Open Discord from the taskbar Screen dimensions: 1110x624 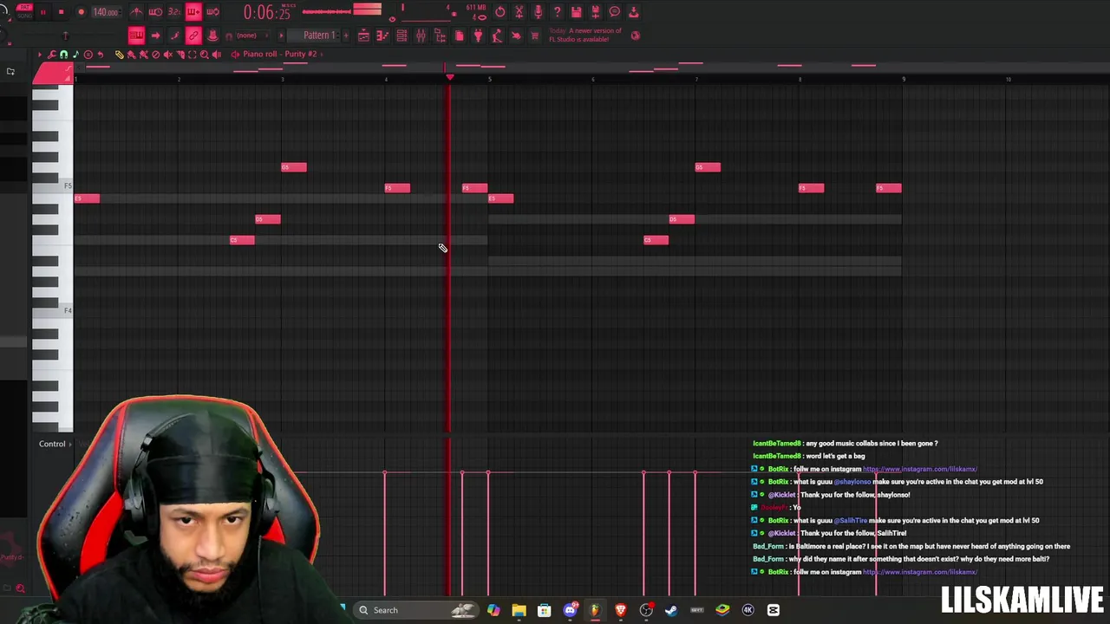pyautogui.click(x=570, y=610)
